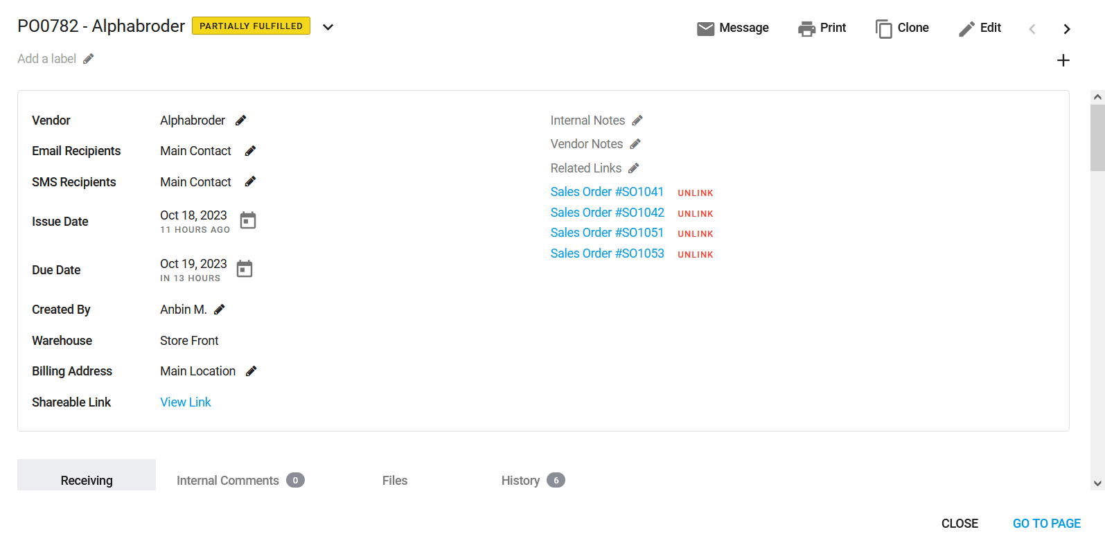This screenshot has width=1105, height=552.
Task: Click the scrollbar down arrow
Action: 1097,483
